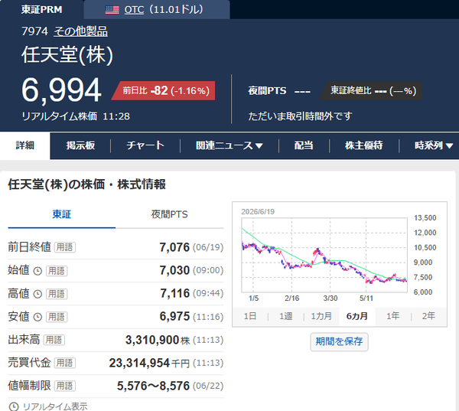
Task: Select the 東証PRM market tab
Action: pyautogui.click(x=41, y=9)
